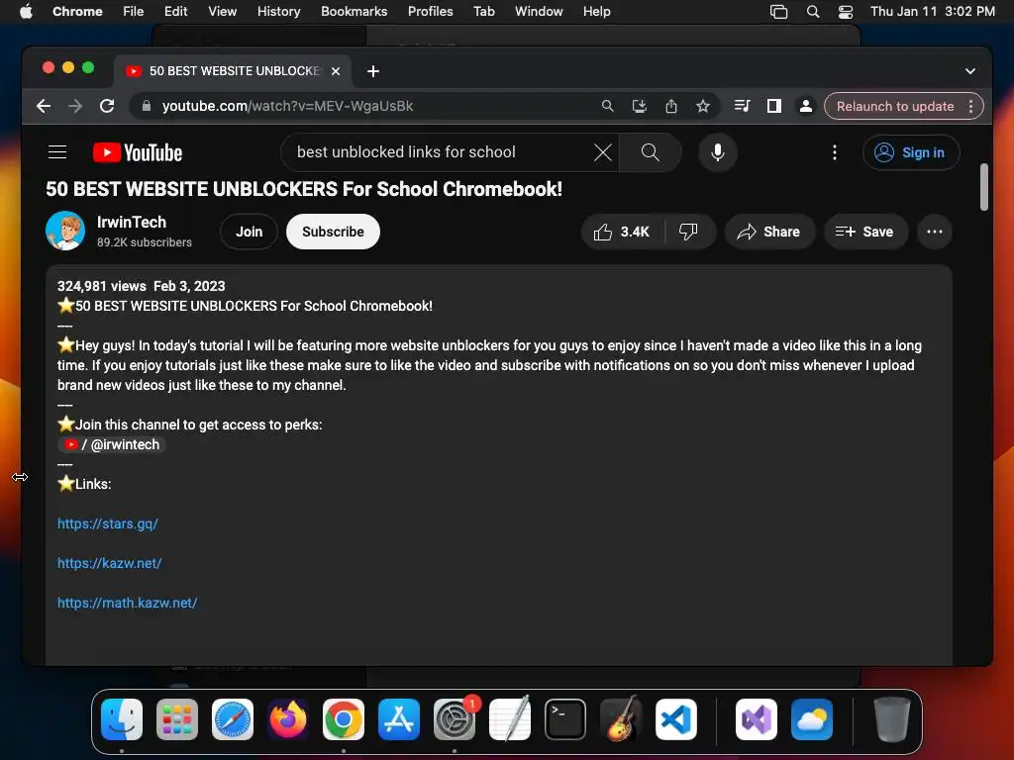Screen dimensions: 1014x760
Task: Open Finder from the Dock
Action: pos(122,719)
